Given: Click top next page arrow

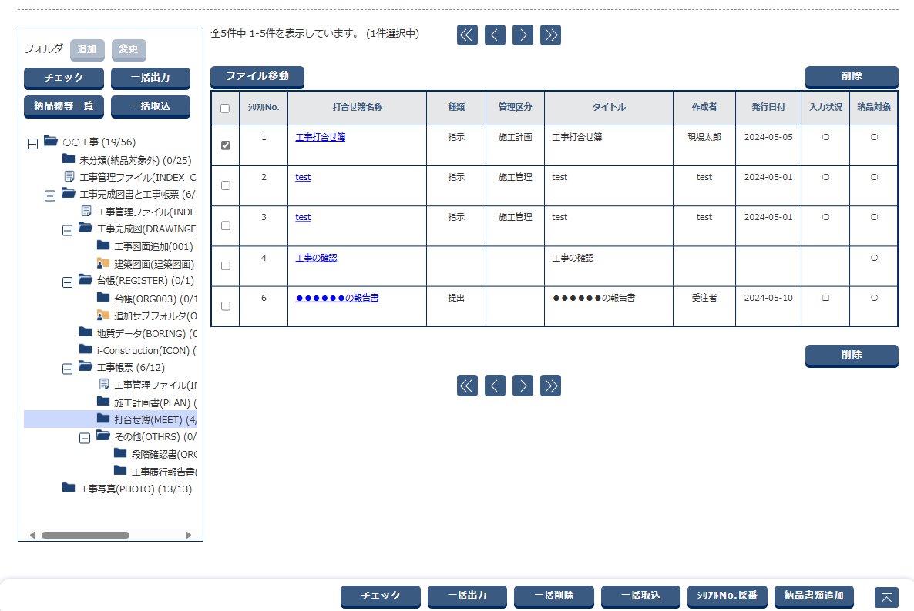Looking at the screenshot, I should [x=523, y=35].
